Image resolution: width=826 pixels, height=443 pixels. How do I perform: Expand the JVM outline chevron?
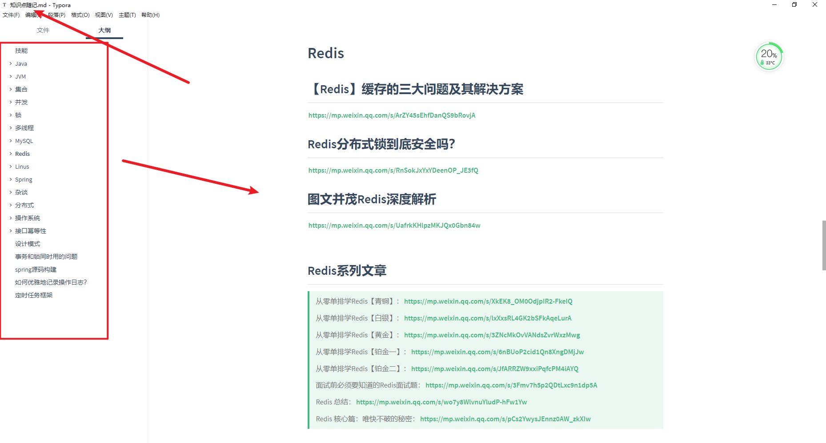(11, 76)
